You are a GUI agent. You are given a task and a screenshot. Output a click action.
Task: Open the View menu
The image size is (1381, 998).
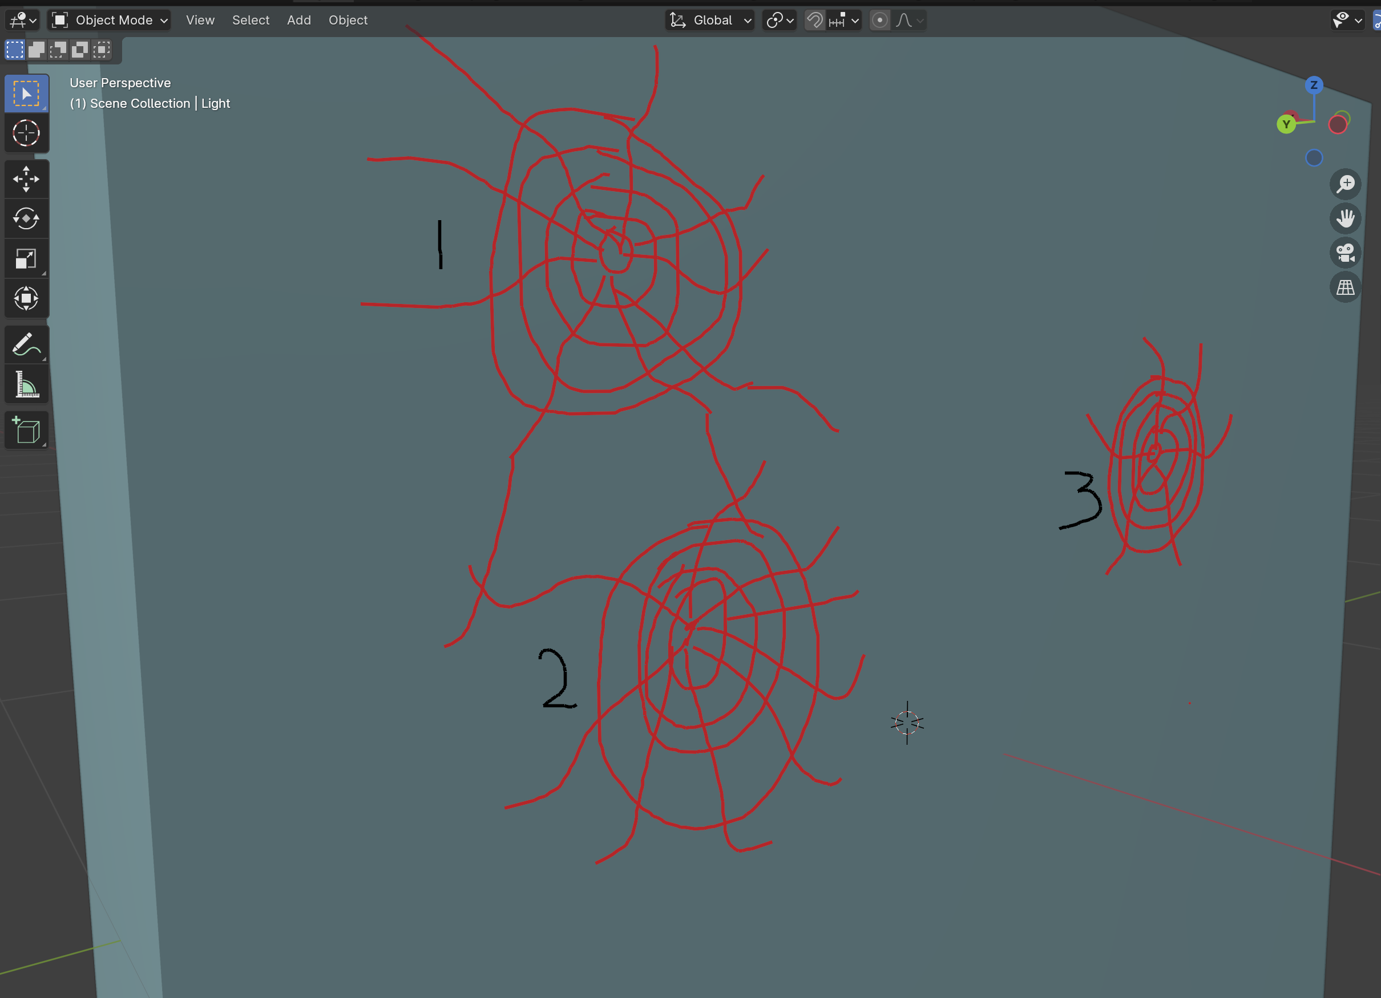click(x=199, y=19)
